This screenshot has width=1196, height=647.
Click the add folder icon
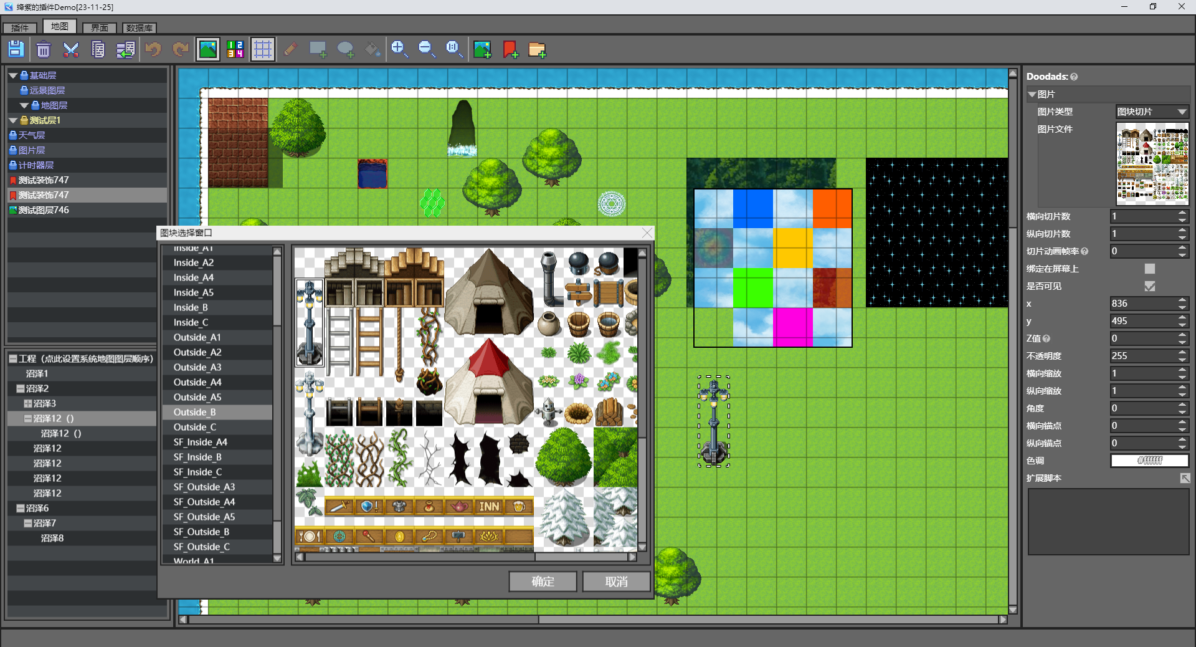(537, 49)
